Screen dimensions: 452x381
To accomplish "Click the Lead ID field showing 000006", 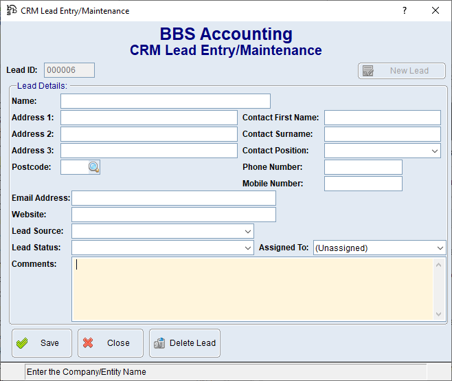I will tap(69, 70).
